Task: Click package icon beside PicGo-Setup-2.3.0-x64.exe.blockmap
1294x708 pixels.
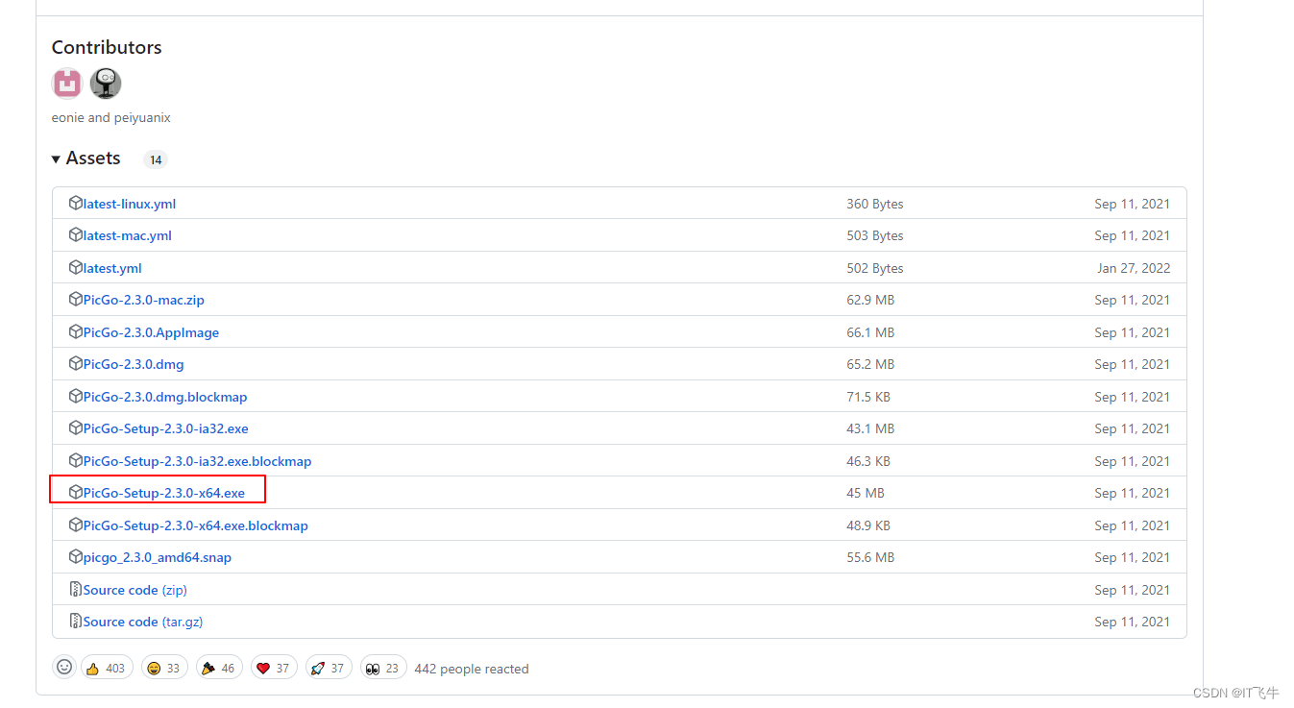Action: [76, 525]
